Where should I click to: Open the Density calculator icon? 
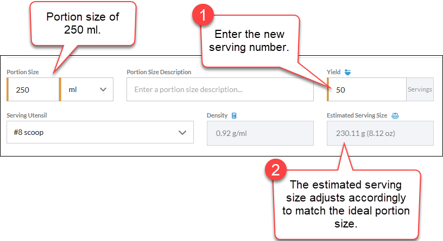coord(234,115)
